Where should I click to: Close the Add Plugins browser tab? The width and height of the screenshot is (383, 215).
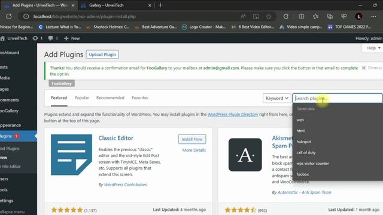(x=73, y=5)
